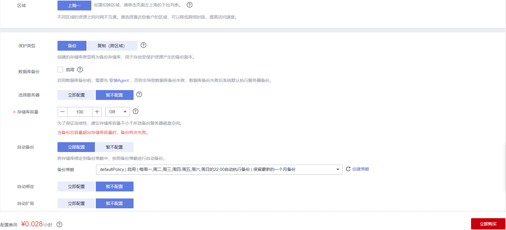Choose 暂不配置 for 选择服务器
506x230 pixels.
coord(115,95)
